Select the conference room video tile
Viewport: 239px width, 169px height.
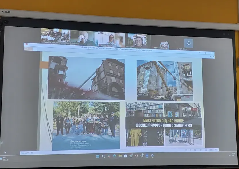(55, 36)
